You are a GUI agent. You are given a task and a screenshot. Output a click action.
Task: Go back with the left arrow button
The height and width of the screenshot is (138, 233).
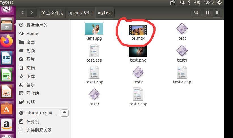23,13
